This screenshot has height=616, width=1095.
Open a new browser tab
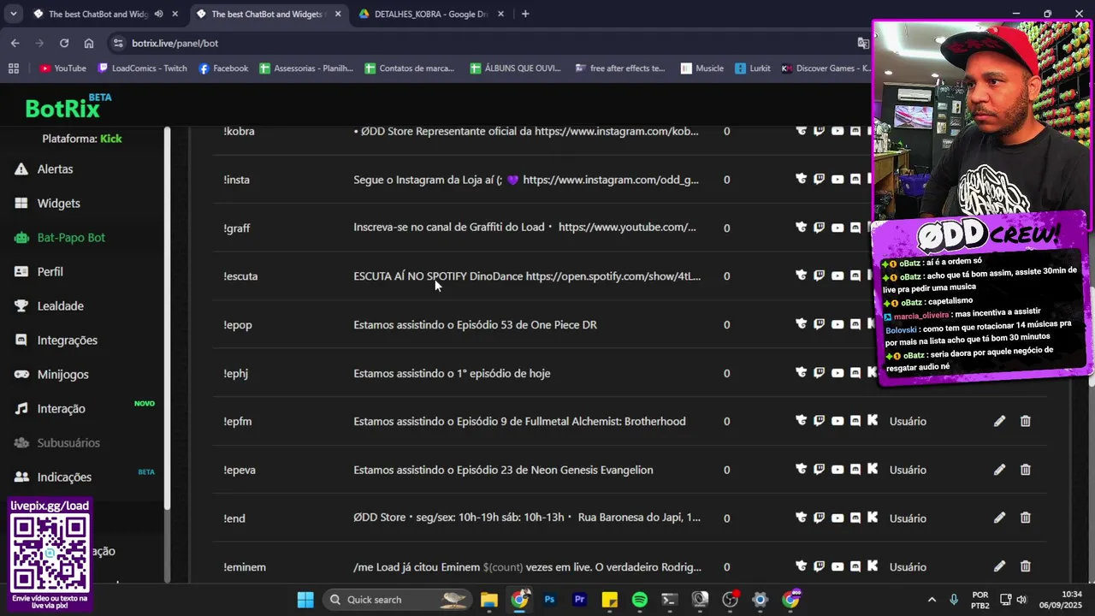(525, 14)
